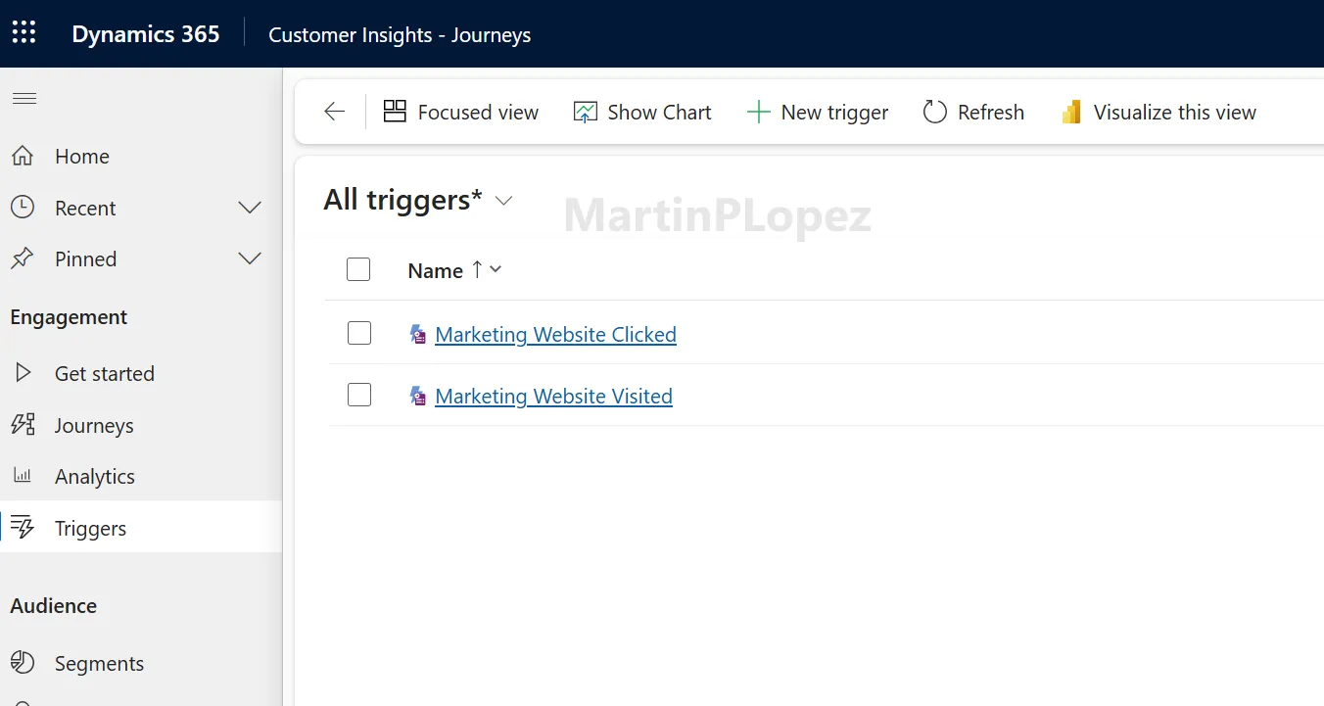Click the Triggers lightning icon
This screenshot has width=1324, height=706.
[23, 528]
